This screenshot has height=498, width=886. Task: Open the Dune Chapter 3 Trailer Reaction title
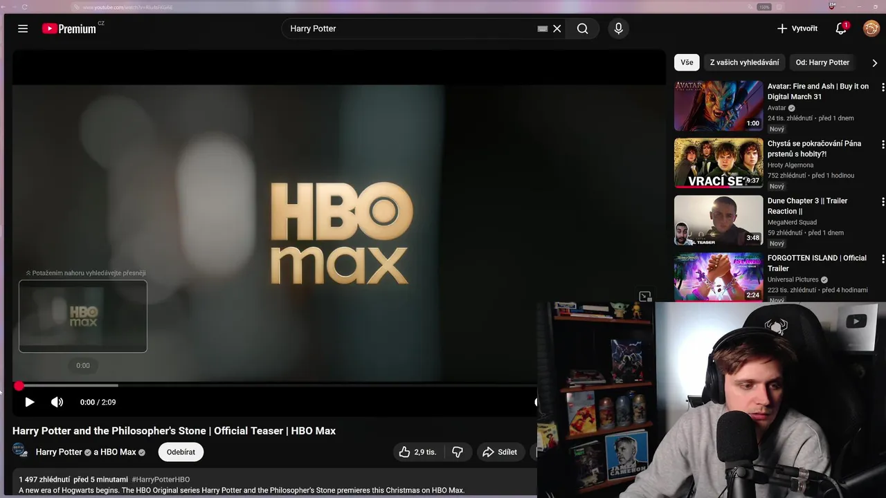point(808,206)
